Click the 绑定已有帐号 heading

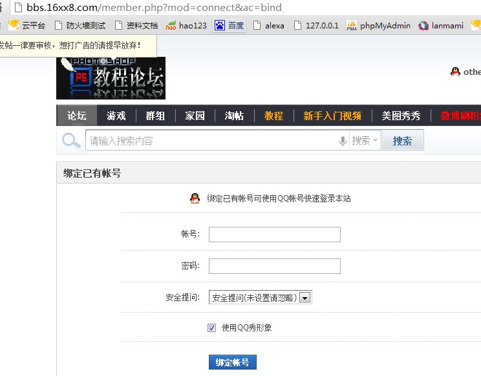click(92, 173)
